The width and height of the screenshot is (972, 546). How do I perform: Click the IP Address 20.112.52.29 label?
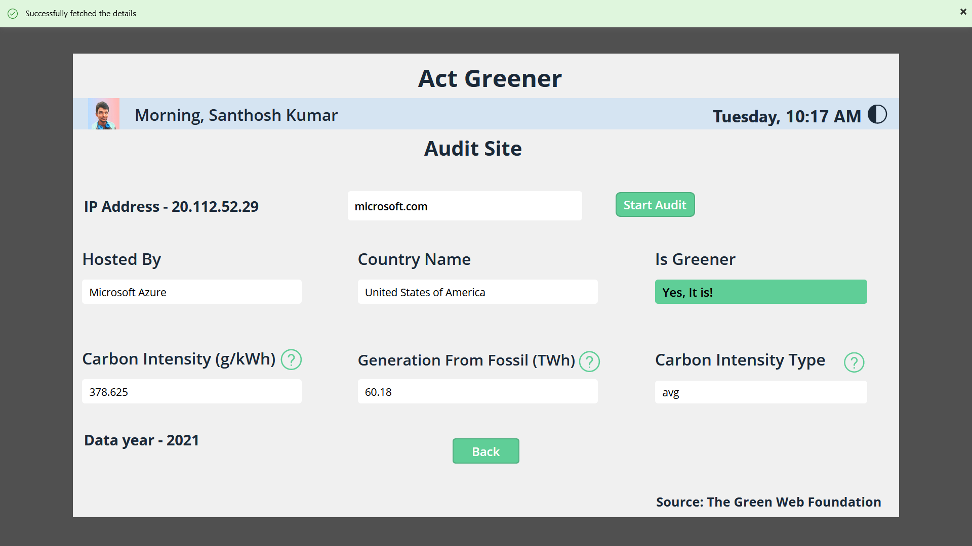pos(171,207)
